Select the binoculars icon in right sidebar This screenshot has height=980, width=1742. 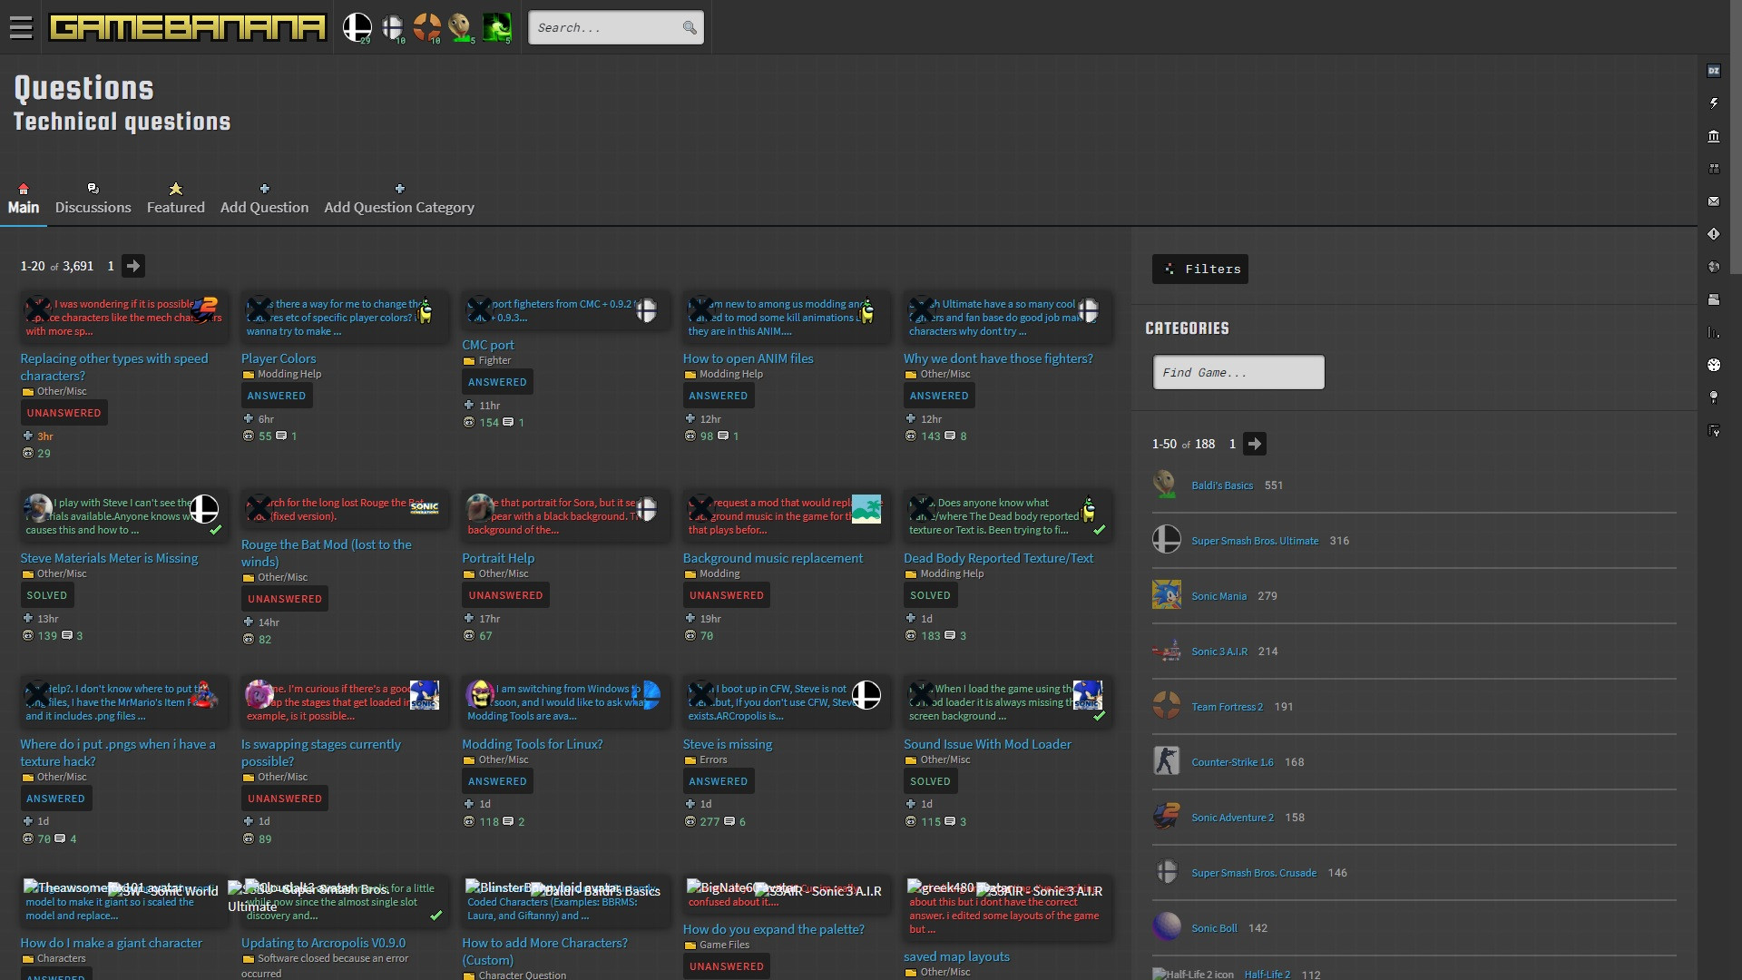pyautogui.click(x=1715, y=169)
